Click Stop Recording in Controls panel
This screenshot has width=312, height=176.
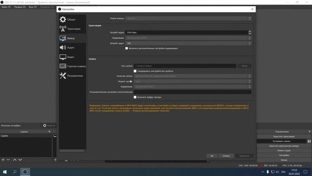pos(282,141)
